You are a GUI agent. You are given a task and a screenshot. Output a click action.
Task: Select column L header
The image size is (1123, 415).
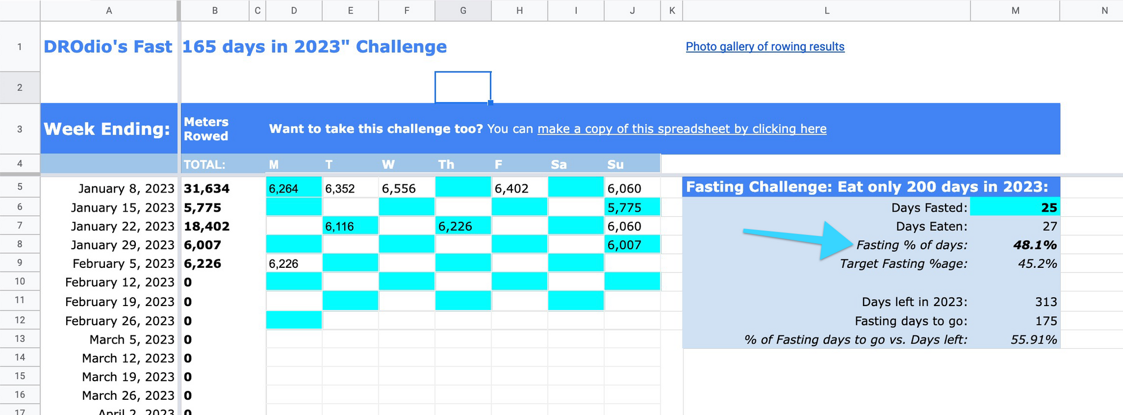click(x=827, y=10)
